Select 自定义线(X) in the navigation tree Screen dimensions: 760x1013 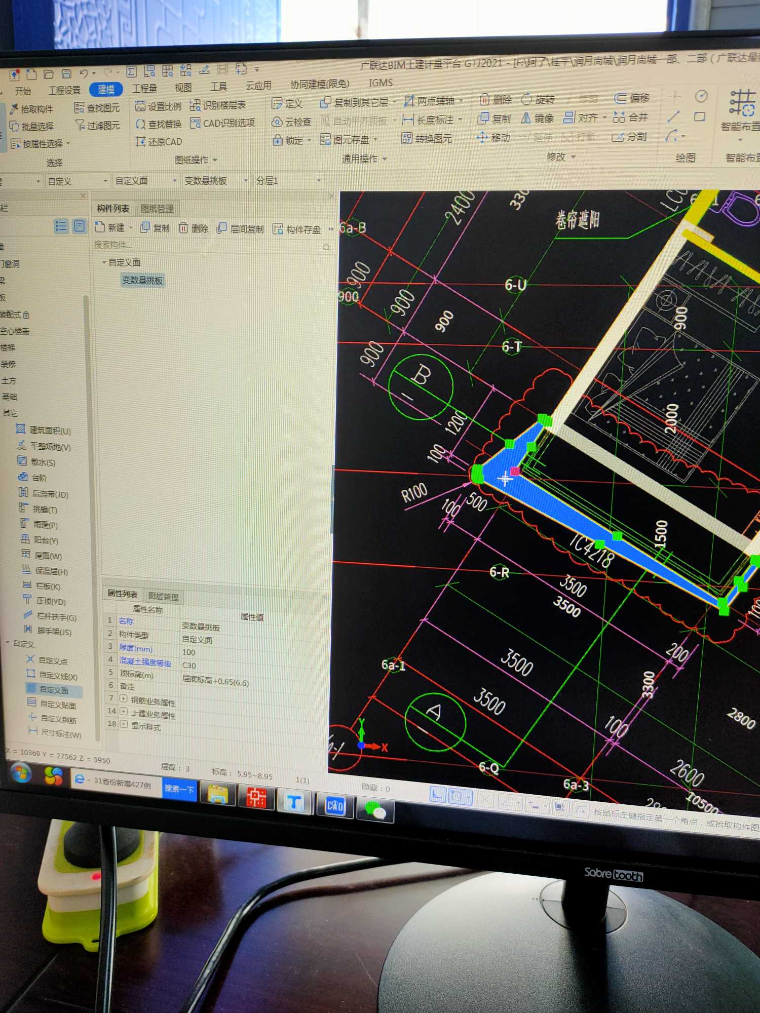pyautogui.click(x=52, y=676)
